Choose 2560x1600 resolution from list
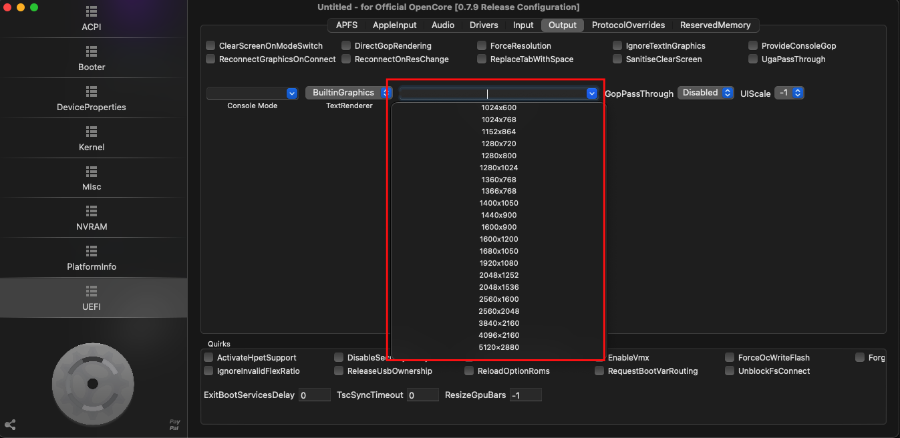This screenshot has height=438, width=900. [x=498, y=299]
